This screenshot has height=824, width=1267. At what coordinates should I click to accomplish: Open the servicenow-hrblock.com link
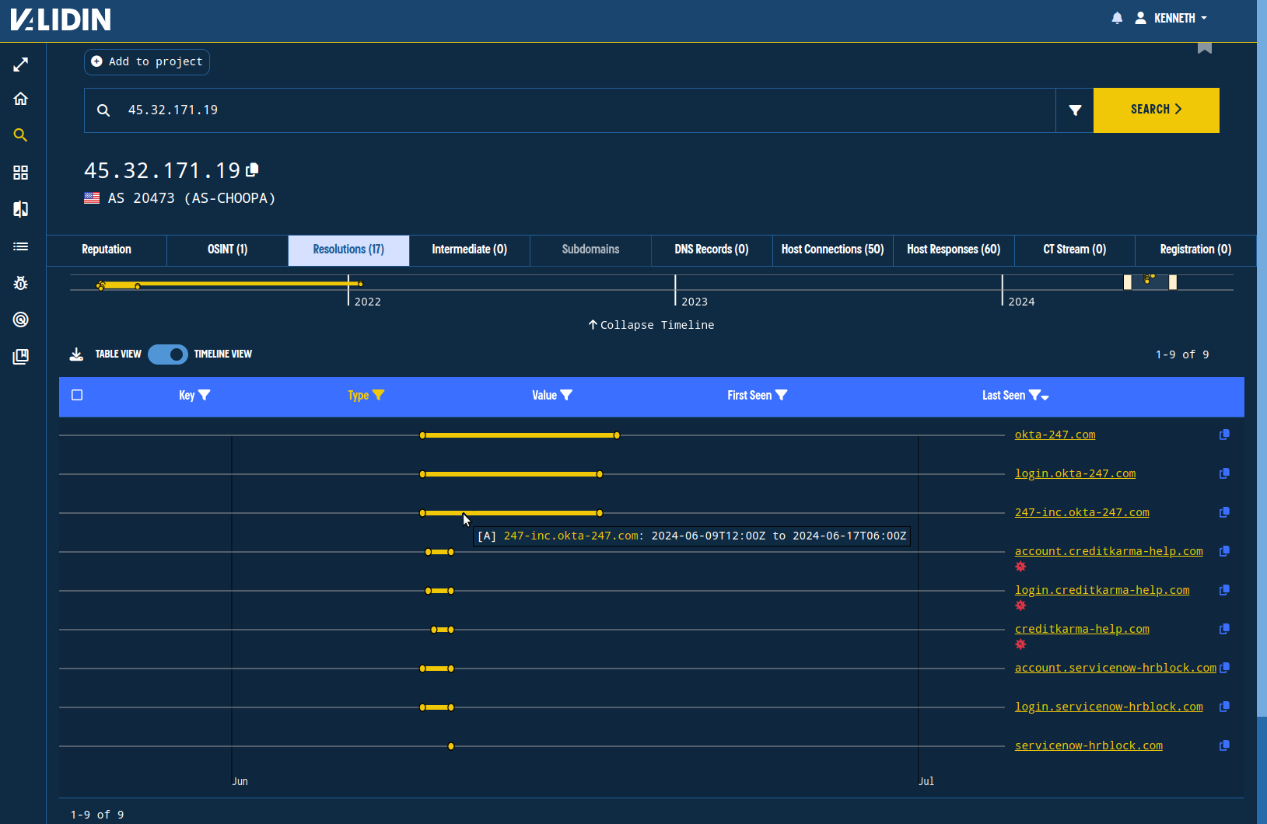[1088, 745]
